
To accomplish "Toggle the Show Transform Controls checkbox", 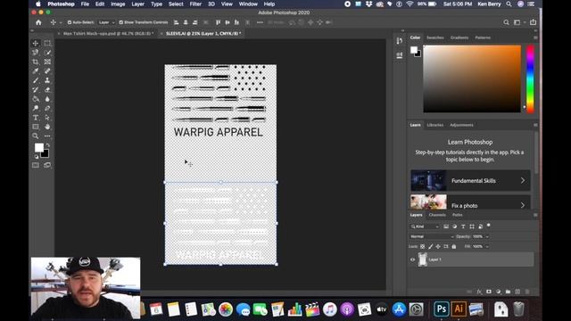I will click(121, 22).
